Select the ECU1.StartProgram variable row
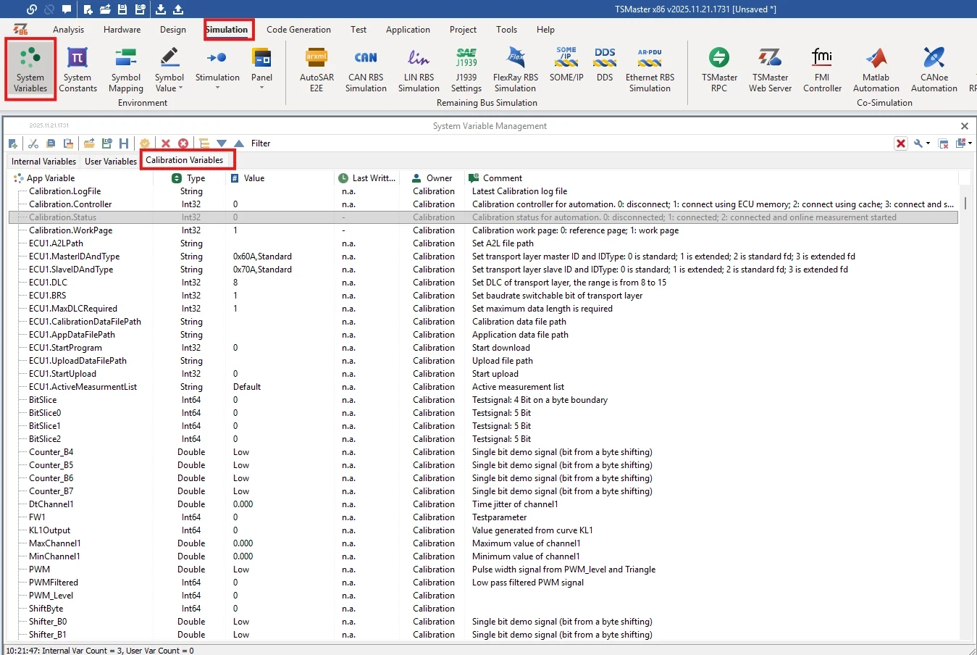 483,348
